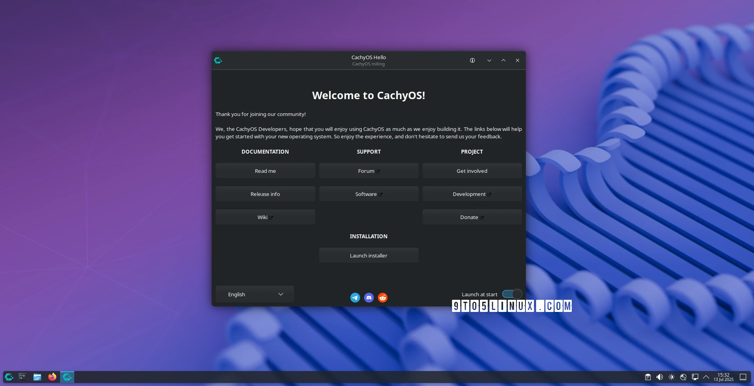
Task: Open the file manager from the taskbar
Action: [x=37, y=377]
